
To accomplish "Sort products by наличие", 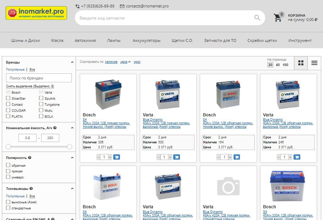I will tap(111, 62).
